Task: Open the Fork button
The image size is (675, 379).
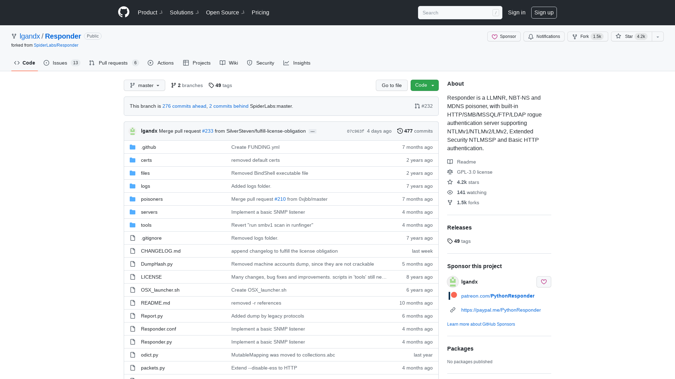Action: coord(588,36)
